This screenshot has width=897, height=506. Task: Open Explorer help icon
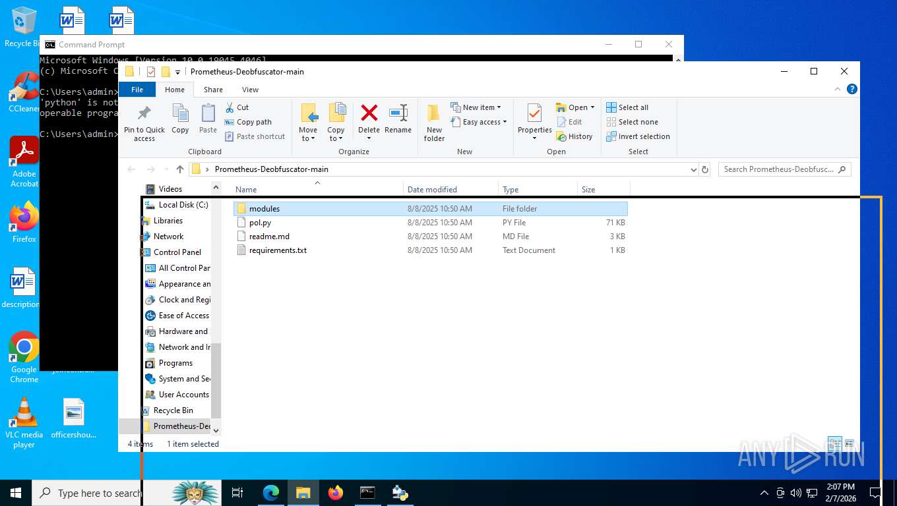[851, 89]
